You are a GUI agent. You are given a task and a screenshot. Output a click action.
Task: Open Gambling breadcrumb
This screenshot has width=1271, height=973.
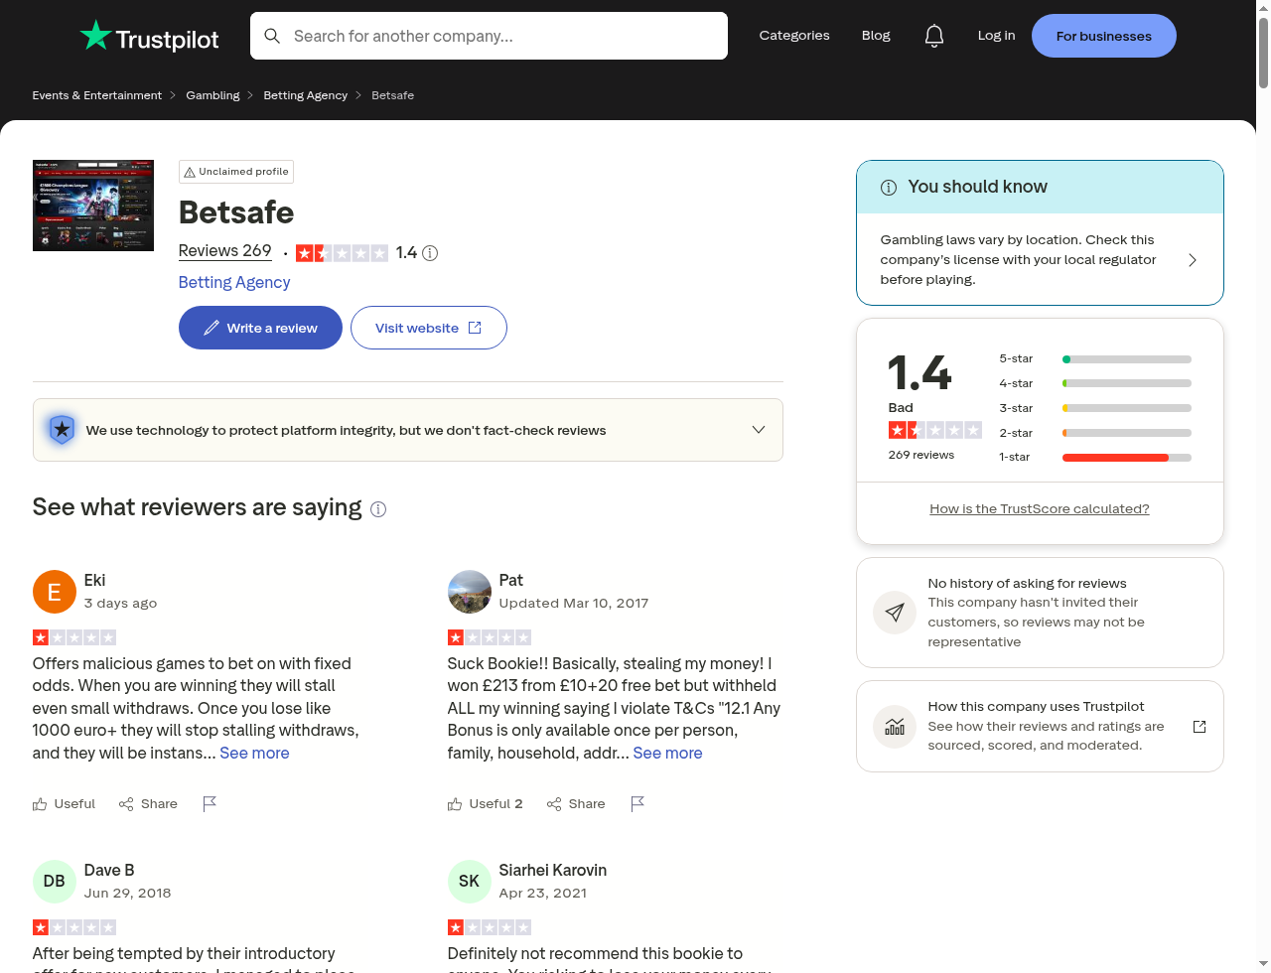coord(212,95)
